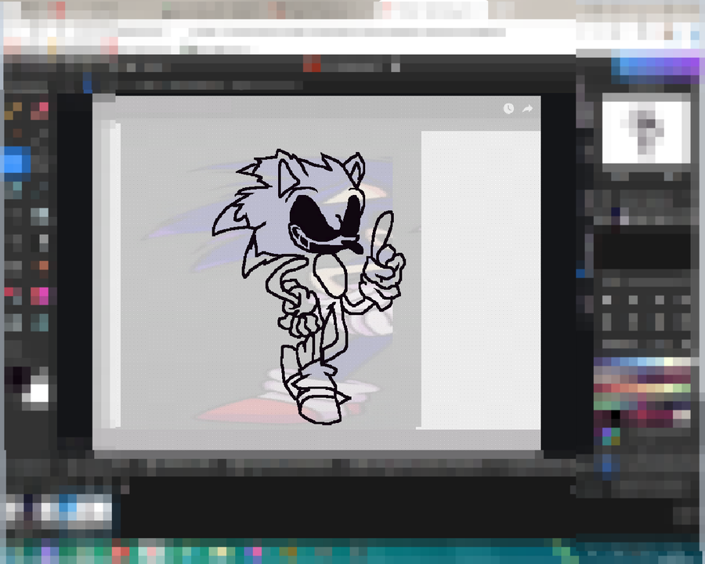Image resolution: width=705 pixels, height=564 pixels.
Task: Click the share arrow icon on canvas image
Action: pos(527,108)
